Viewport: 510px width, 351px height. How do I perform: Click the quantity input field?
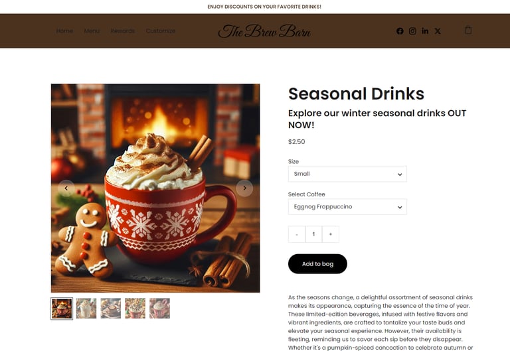click(x=313, y=234)
